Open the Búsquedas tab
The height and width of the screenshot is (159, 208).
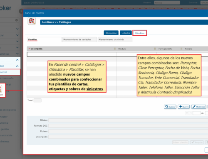[x=111, y=33]
